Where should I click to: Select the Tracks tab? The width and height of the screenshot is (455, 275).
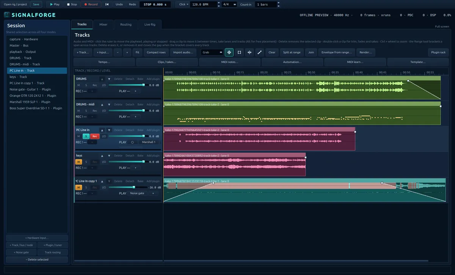(x=82, y=24)
